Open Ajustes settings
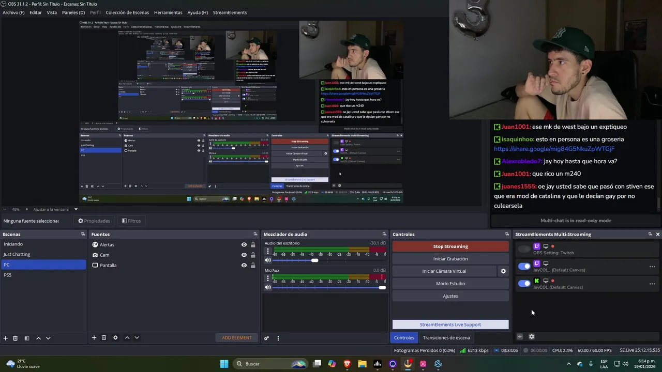The height and width of the screenshot is (372, 662). point(450,296)
